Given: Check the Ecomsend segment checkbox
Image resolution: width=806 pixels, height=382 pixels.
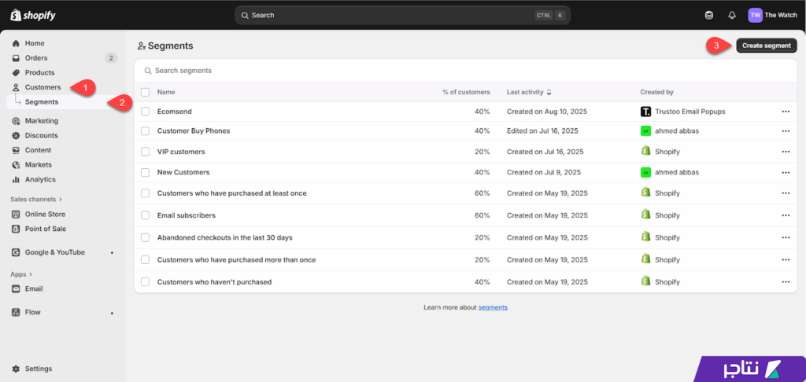Looking at the screenshot, I should (x=145, y=112).
